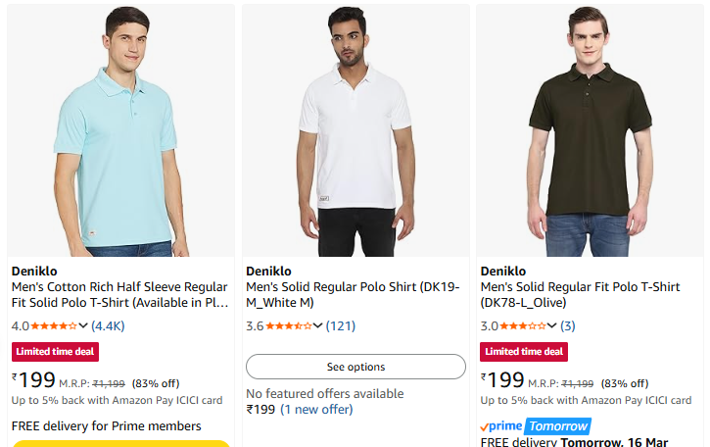Viewport: 710px width, 447px height.
Task: Click the 3.6 star rating icons
Action: point(288,326)
